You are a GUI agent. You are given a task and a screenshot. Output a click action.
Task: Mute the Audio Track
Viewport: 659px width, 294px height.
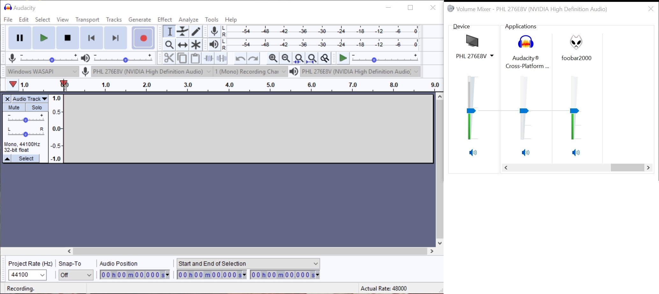[14, 107]
